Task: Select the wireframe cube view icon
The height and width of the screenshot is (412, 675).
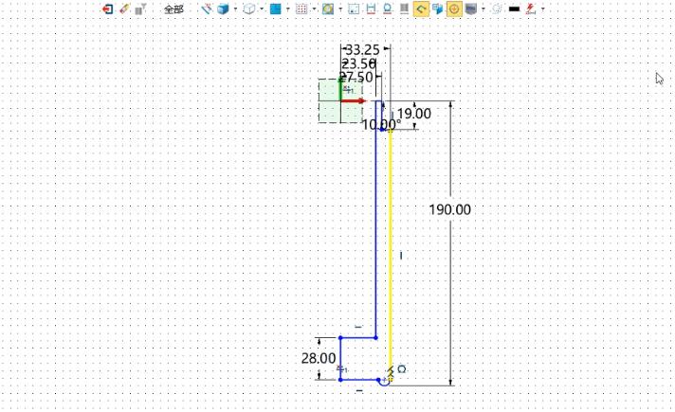Action: pyautogui.click(x=248, y=9)
